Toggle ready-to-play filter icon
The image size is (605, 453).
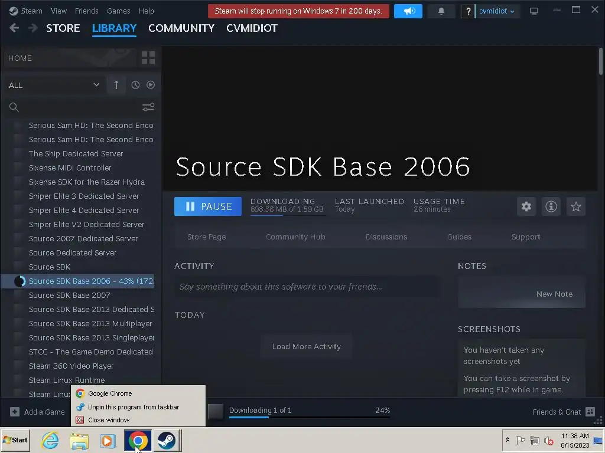click(151, 85)
